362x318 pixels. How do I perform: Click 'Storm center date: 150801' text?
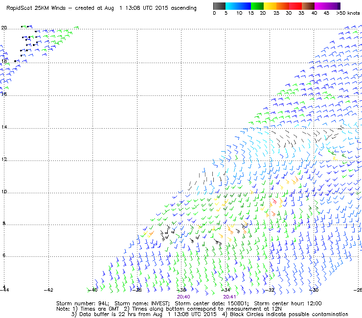click(212, 303)
